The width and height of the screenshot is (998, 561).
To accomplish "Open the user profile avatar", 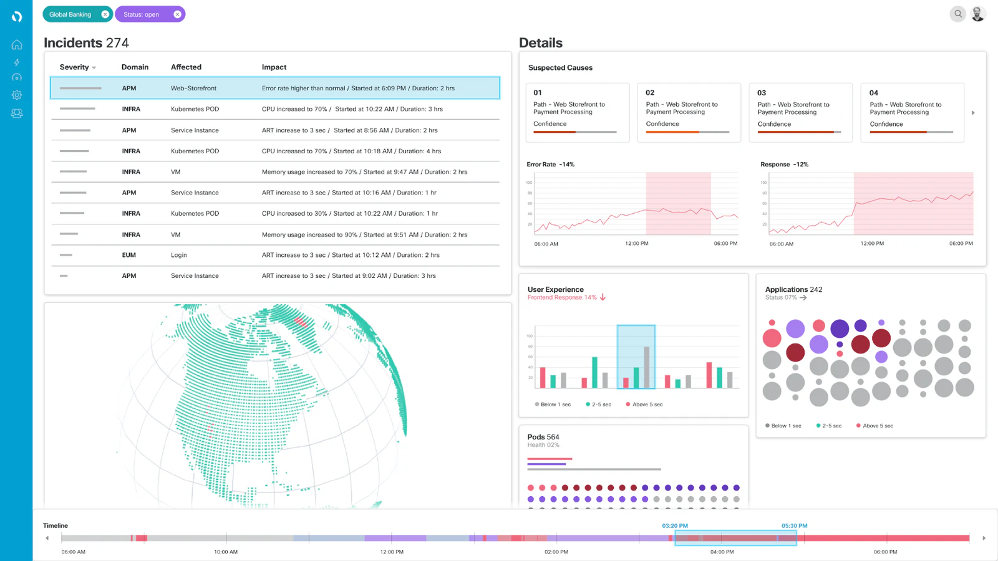I will point(978,14).
